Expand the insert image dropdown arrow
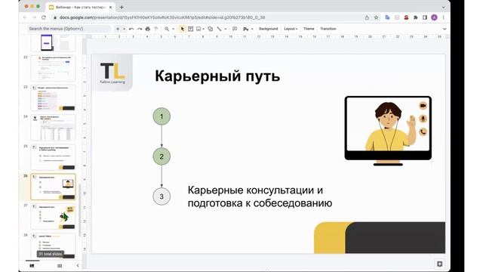 204,29
